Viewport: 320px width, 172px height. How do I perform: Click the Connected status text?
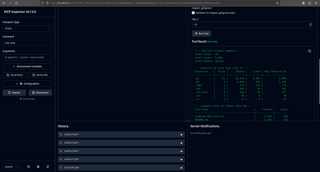(28, 99)
